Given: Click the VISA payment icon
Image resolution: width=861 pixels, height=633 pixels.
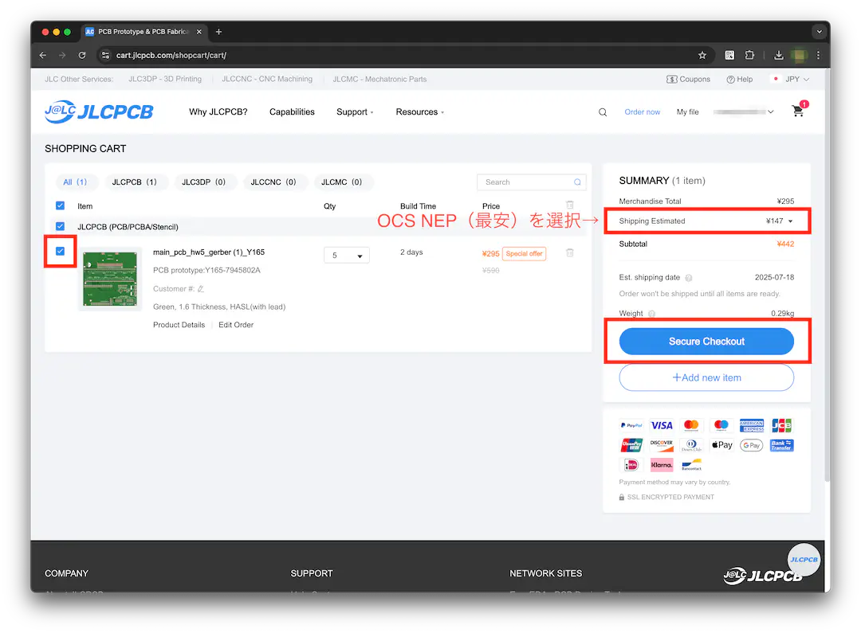Looking at the screenshot, I should (661, 425).
